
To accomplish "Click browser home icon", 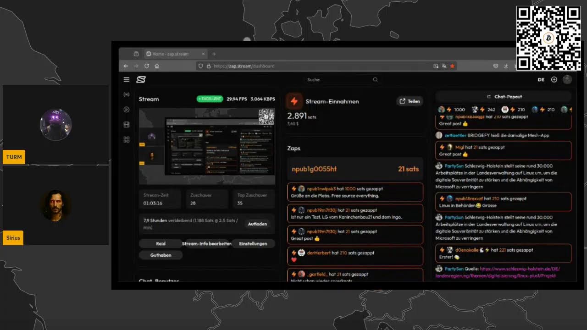I will (157, 66).
